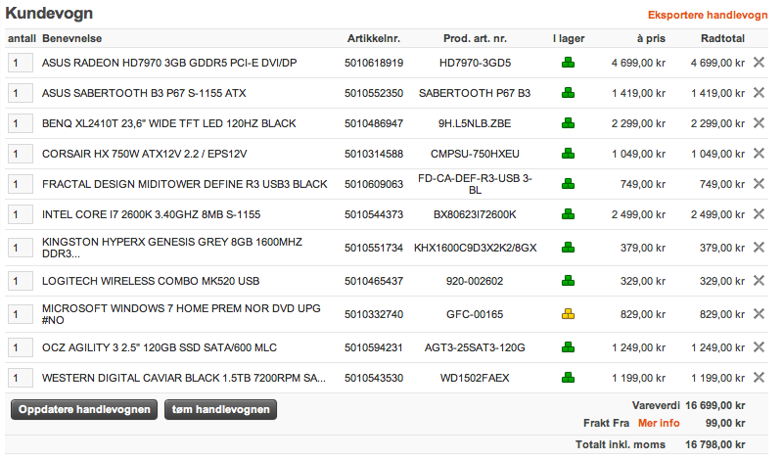This screenshot has height=459, width=783.
Task: Click article number 5010618919
Action: [374, 63]
